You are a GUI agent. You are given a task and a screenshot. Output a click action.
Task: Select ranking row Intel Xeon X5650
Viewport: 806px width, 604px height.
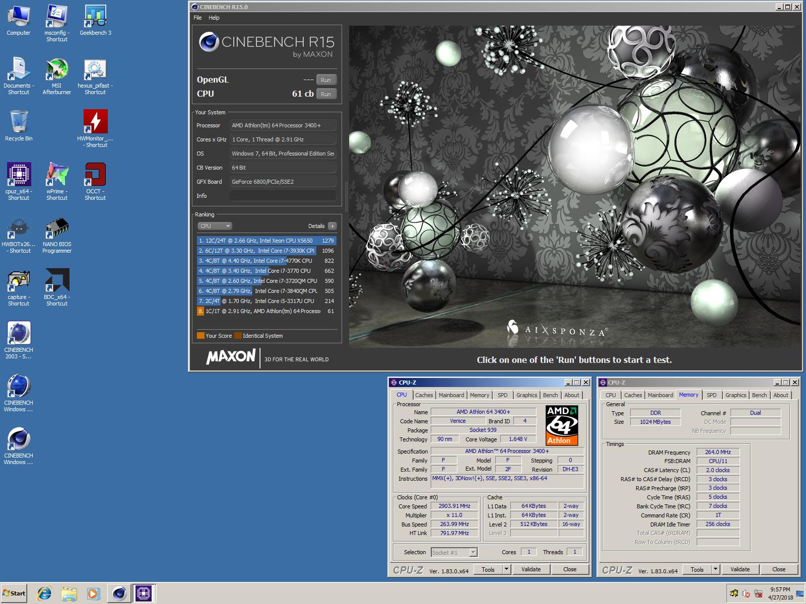tap(266, 241)
